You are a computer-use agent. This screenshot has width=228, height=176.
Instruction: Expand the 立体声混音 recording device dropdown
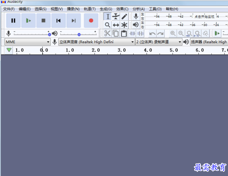pyautogui.click(x=96, y=42)
